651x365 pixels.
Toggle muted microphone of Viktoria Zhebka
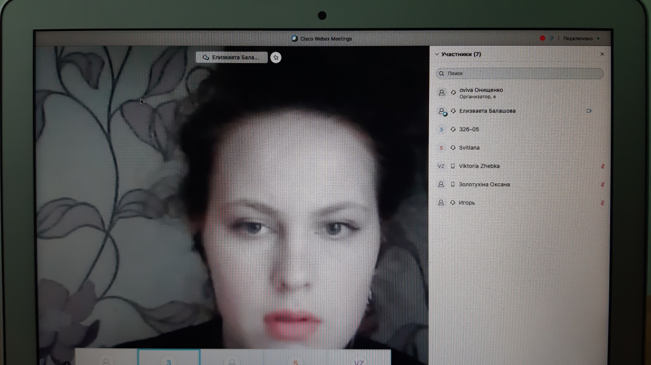603,166
